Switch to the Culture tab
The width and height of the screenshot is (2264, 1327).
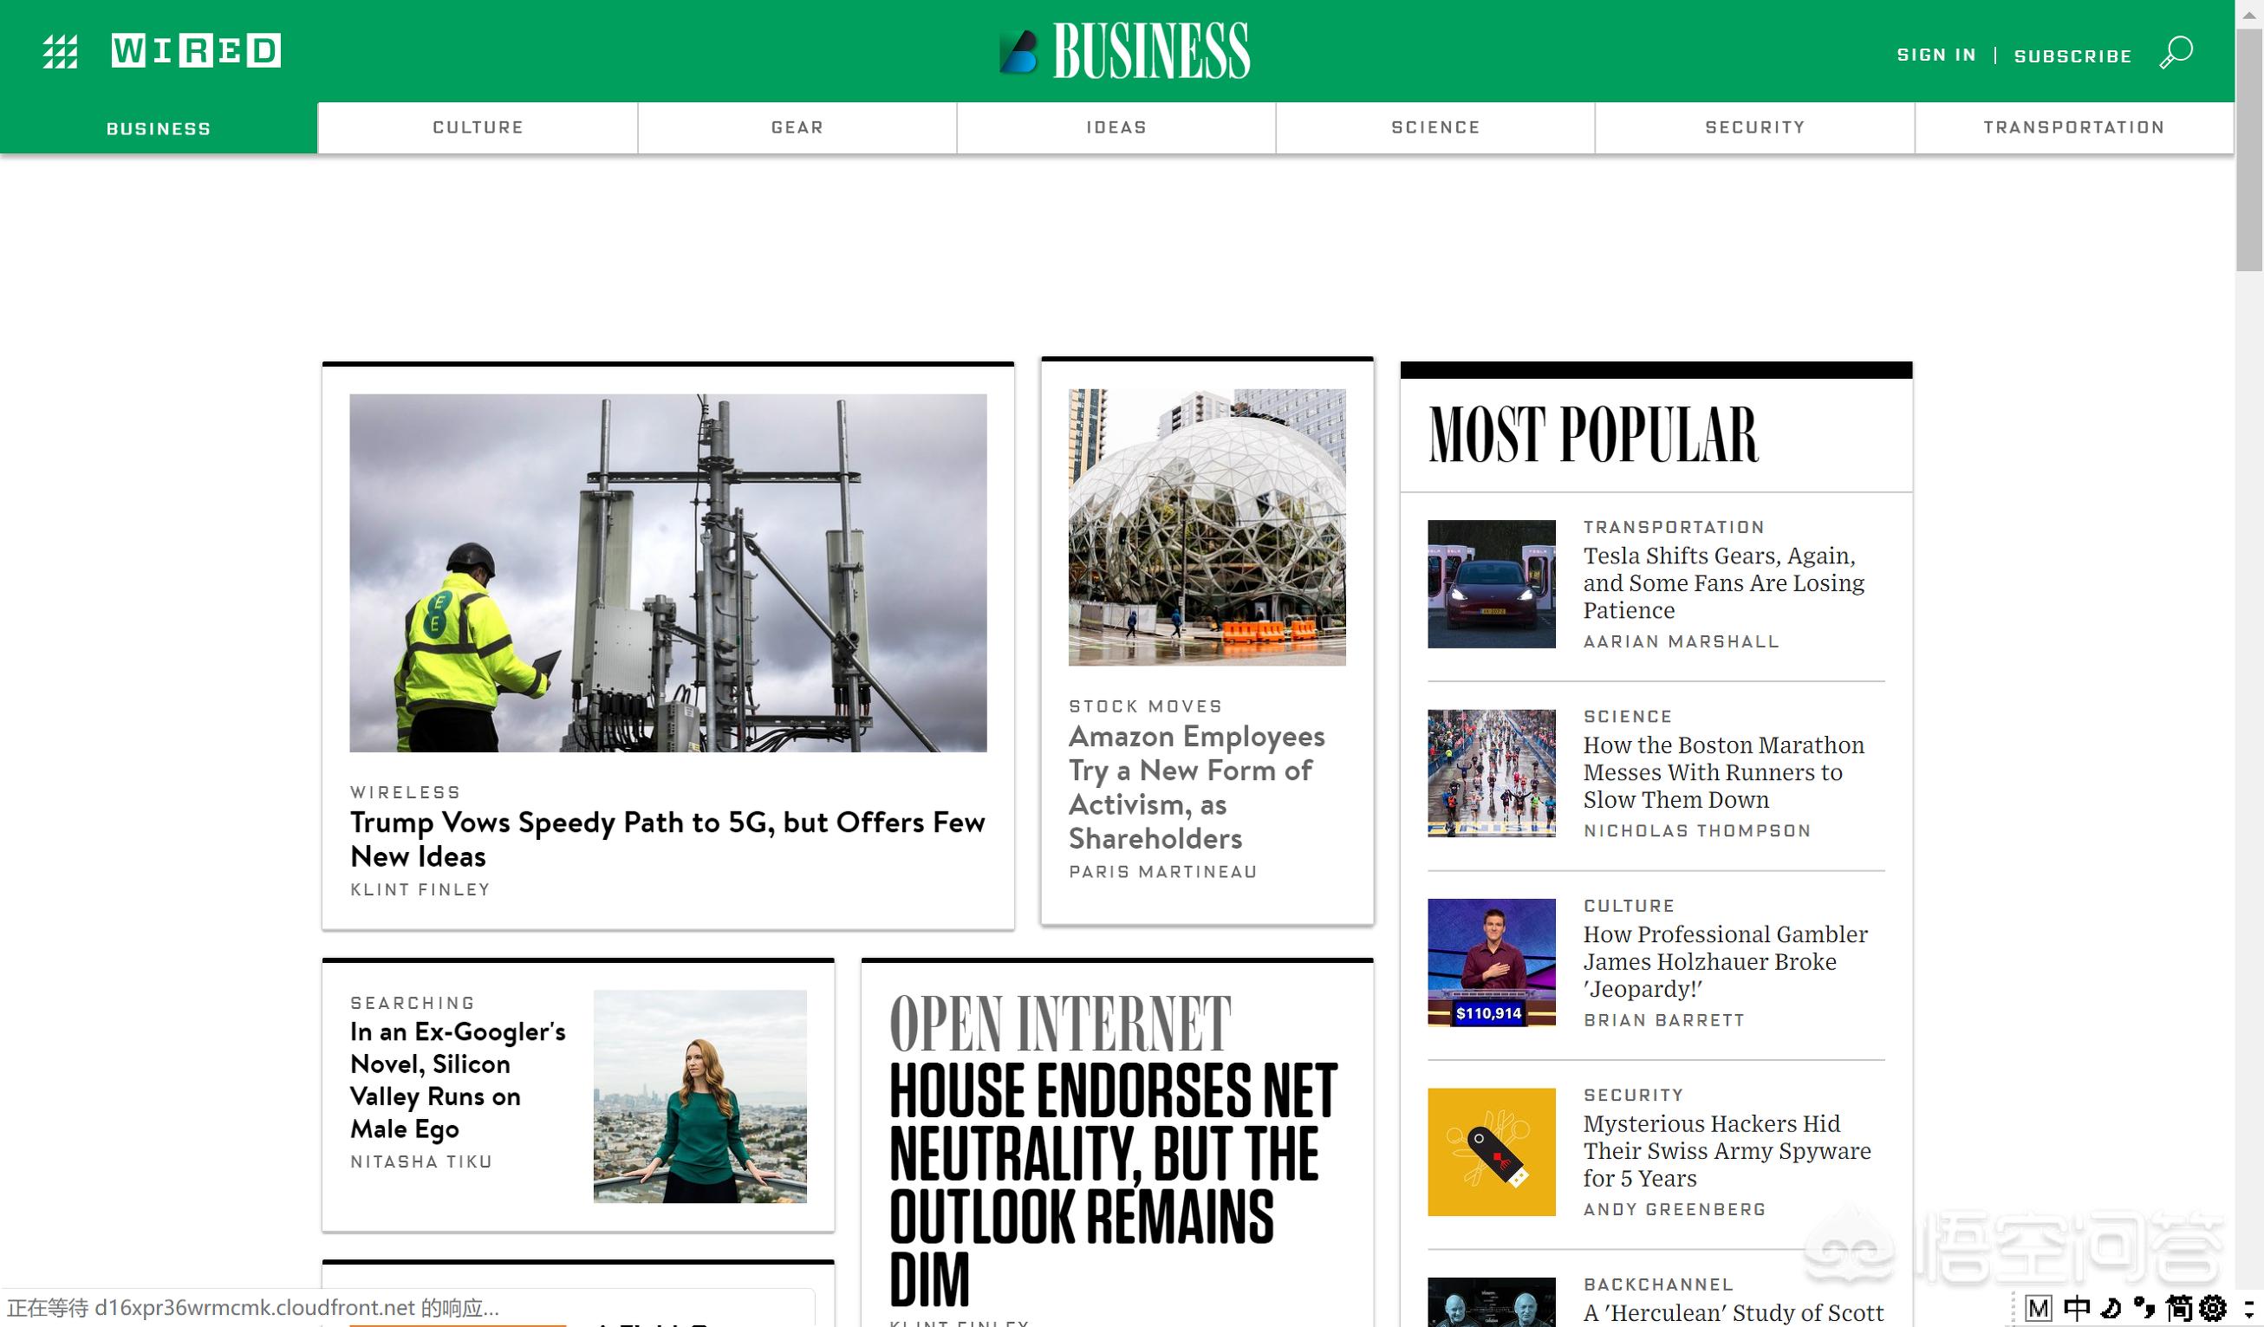click(478, 127)
